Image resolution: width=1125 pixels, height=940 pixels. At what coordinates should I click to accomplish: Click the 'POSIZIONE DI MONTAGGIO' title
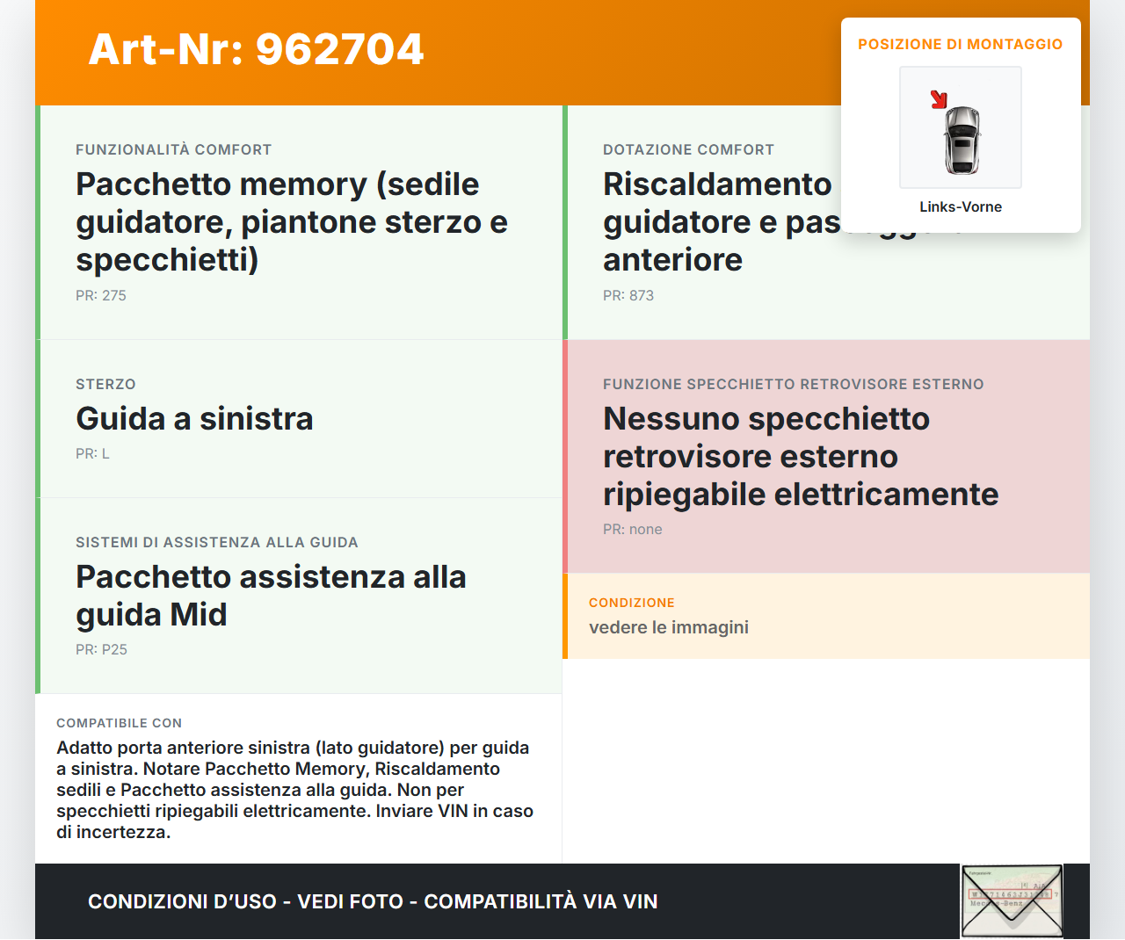[961, 44]
